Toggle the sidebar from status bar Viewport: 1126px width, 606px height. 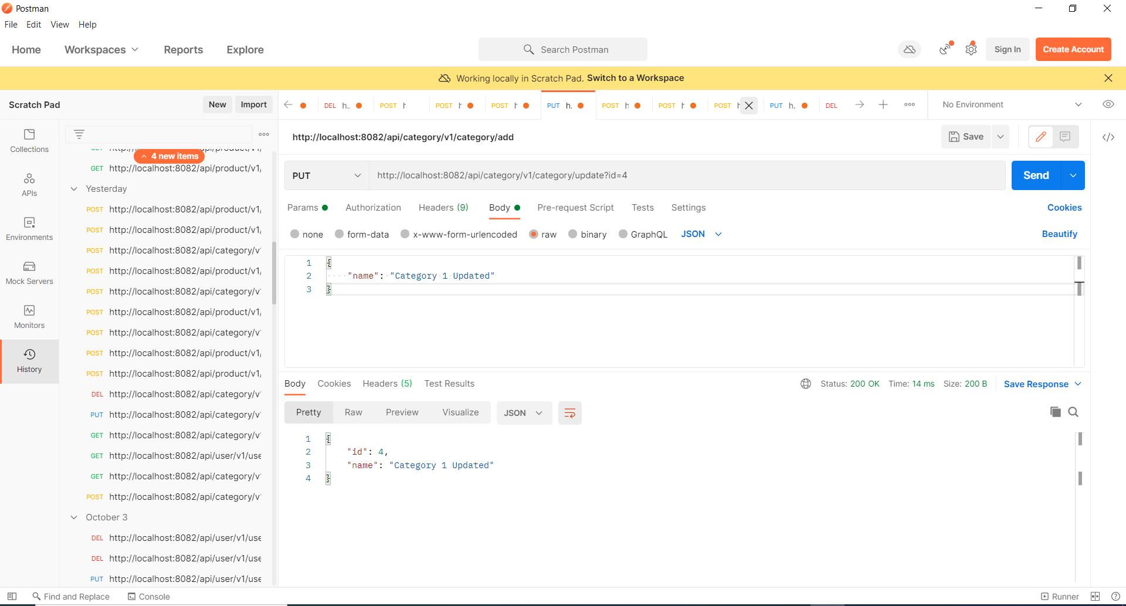(x=12, y=596)
